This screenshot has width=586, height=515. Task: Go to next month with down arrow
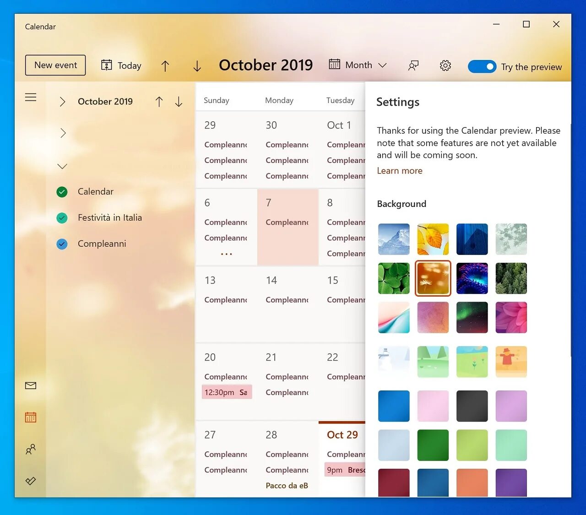(x=197, y=66)
